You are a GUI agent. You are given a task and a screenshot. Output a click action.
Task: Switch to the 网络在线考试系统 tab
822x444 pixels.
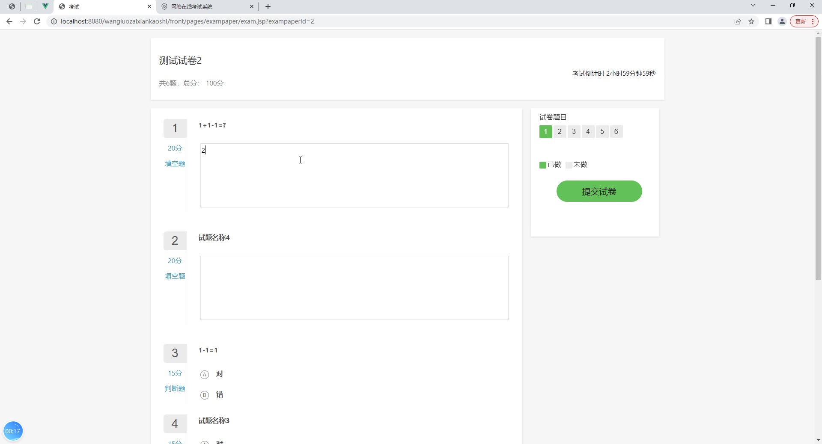point(205,6)
